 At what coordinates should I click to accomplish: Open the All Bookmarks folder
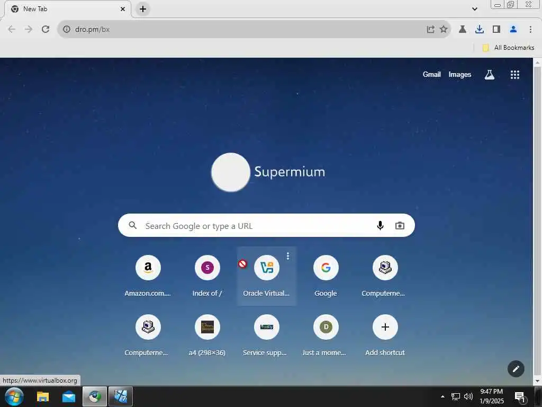coord(508,47)
